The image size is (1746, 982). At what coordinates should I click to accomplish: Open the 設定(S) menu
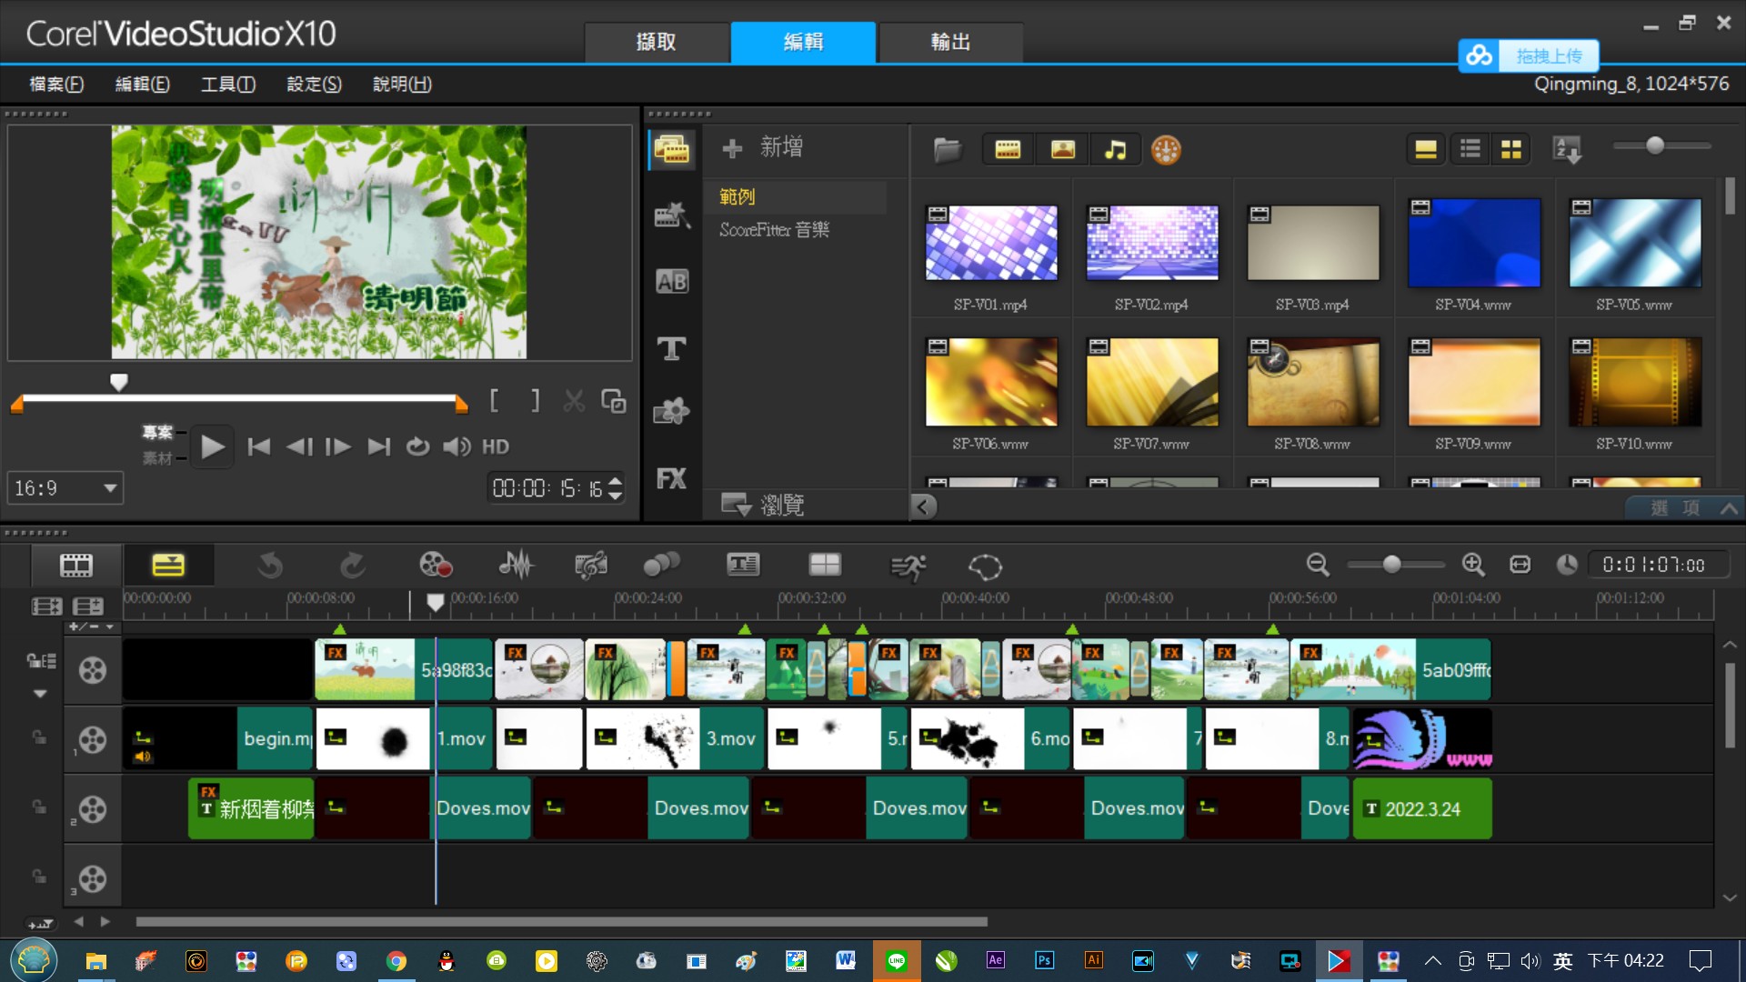(x=314, y=84)
